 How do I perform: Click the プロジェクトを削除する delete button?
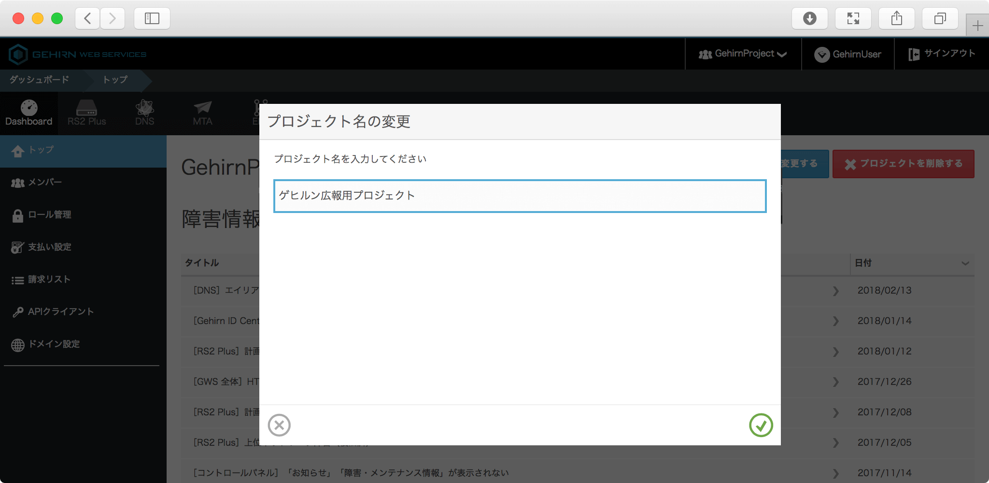coord(904,164)
